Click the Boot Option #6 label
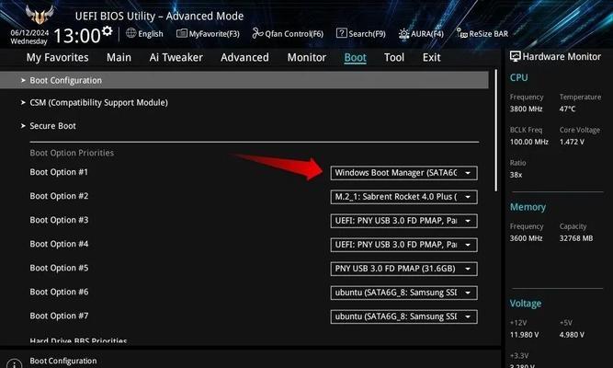613x368 pixels. point(59,292)
